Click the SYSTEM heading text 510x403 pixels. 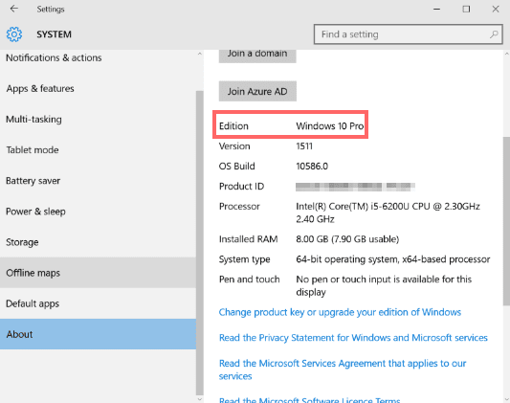[54, 34]
